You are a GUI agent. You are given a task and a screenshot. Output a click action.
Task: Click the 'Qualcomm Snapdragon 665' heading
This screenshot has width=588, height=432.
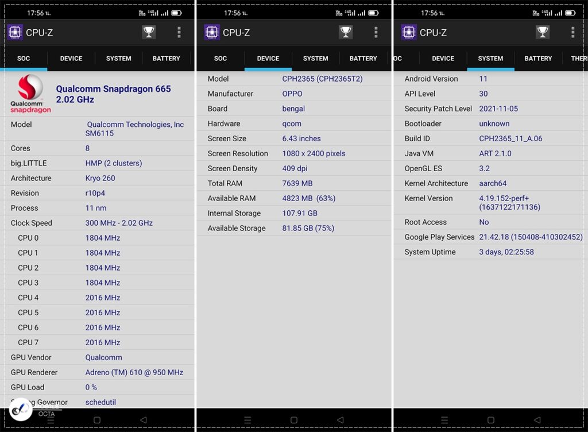pyautogui.click(x=113, y=89)
